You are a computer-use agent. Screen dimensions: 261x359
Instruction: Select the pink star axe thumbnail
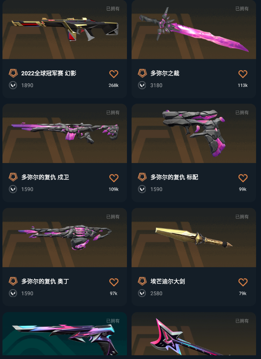point(194,334)
